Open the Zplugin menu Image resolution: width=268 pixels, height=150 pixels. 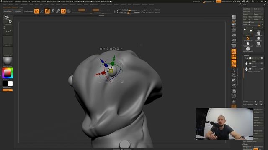coord(144,5)
